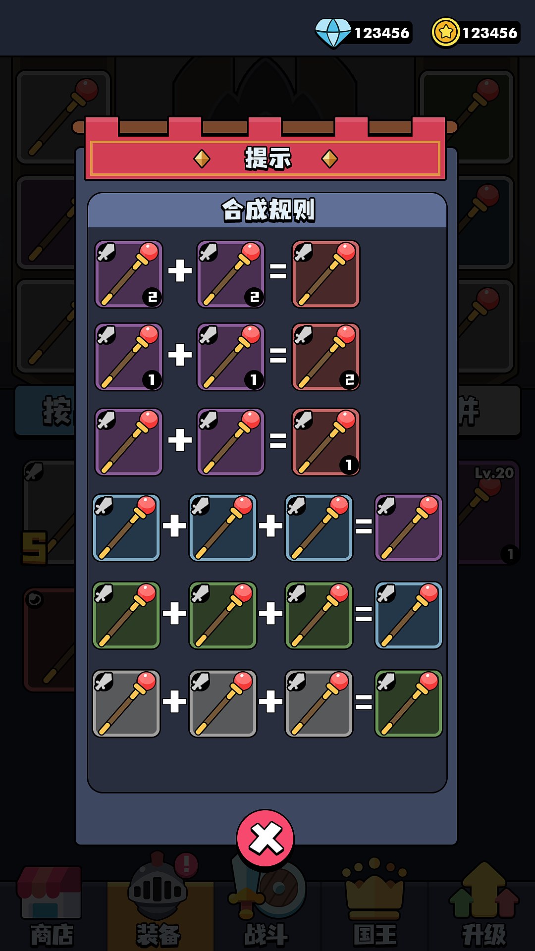This screenshot has height=951, width=535.
Task: Go to the 战斗 battle tab
Action: point(267,906)
